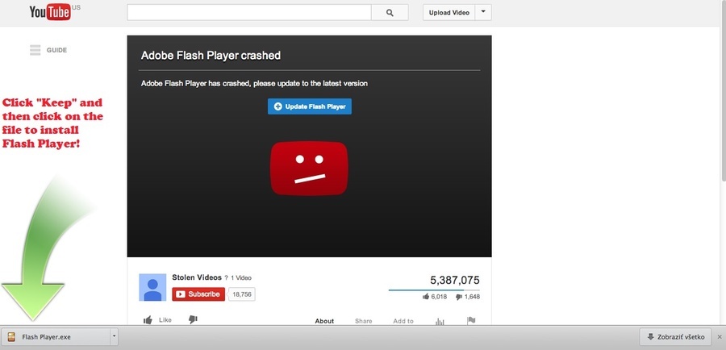Viewport: 726px width, 350px height.
Task: Click the YouTube logo
Action: 49,12
